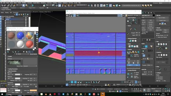
Task: Open the notification center on taskbar
Action: (168, 94)
